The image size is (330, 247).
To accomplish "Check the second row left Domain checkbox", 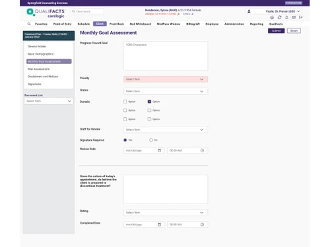I will (125, 110).
